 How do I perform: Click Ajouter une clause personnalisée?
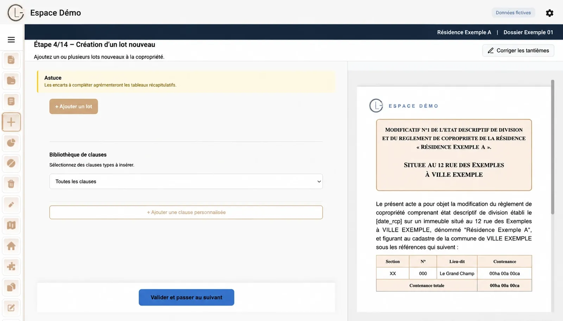(x=186, y=212)
